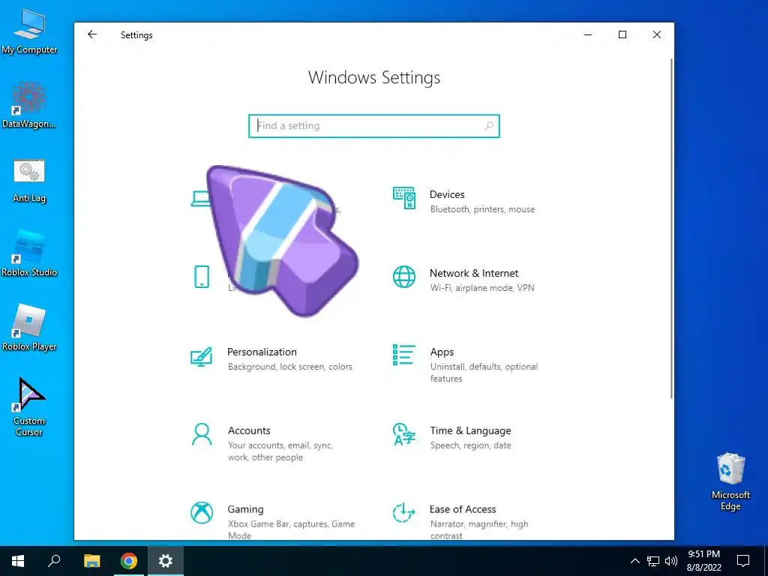Open the Accounts person icon
Screen dimensions: 768x576
pyautogui.click(x=201, y=434)
